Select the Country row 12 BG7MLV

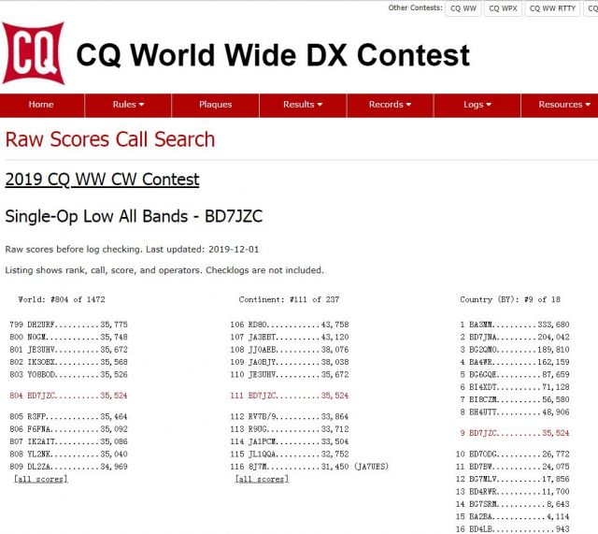pyautogui.click(x=513, y=479)
